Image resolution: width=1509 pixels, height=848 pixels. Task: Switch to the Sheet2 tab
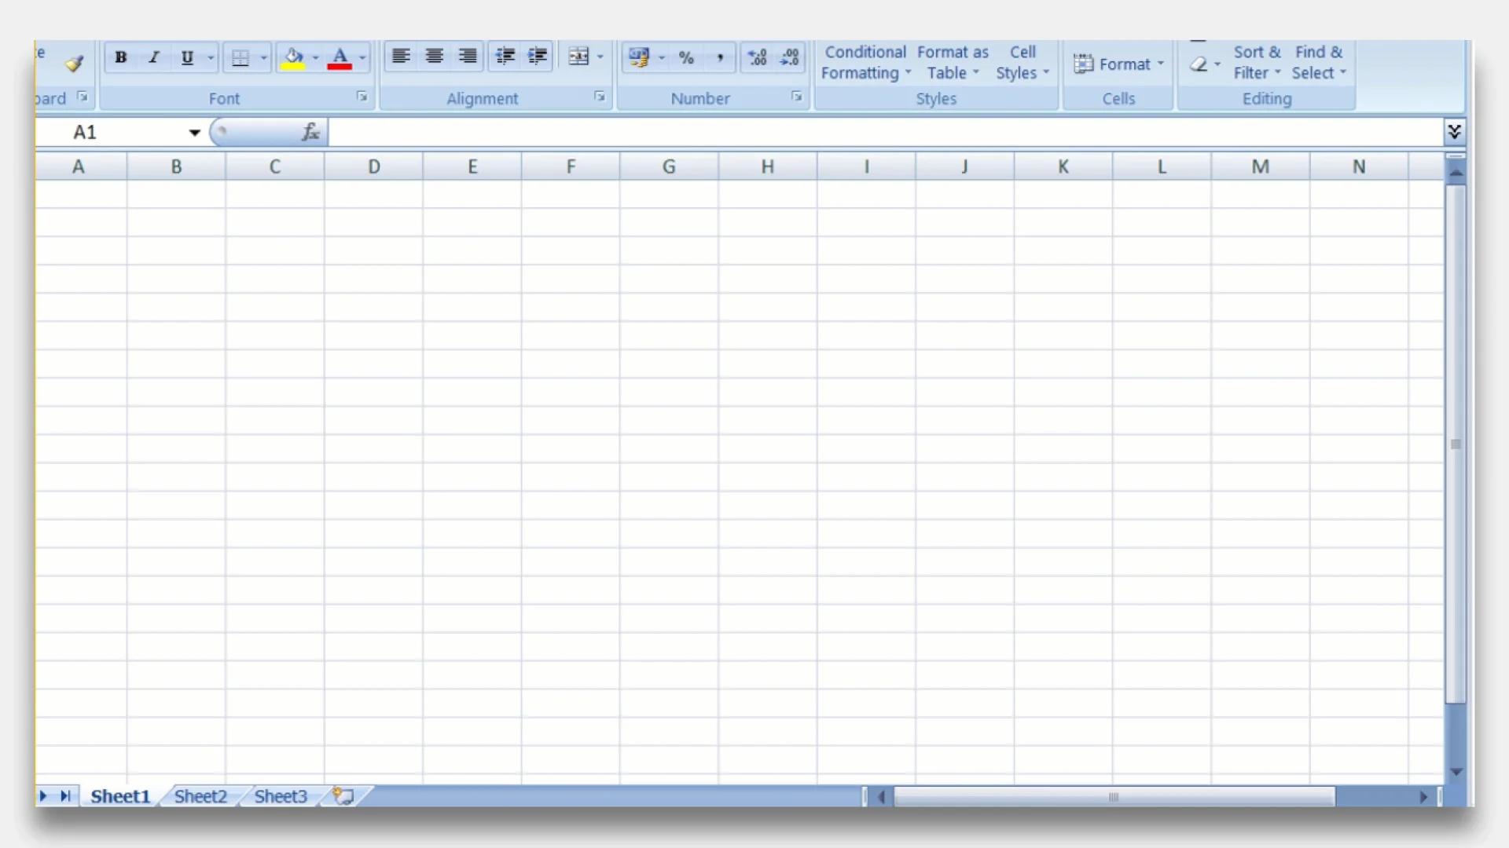tap(200, 796)
